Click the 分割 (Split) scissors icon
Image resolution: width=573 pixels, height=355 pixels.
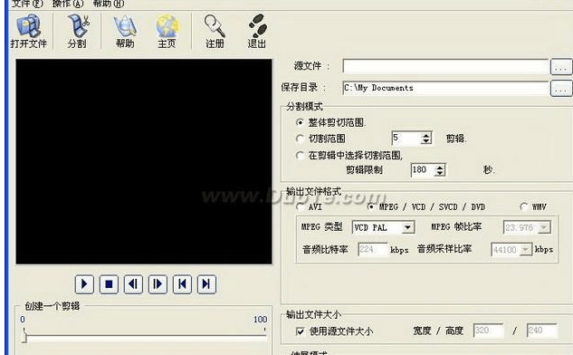coord(77,31)
